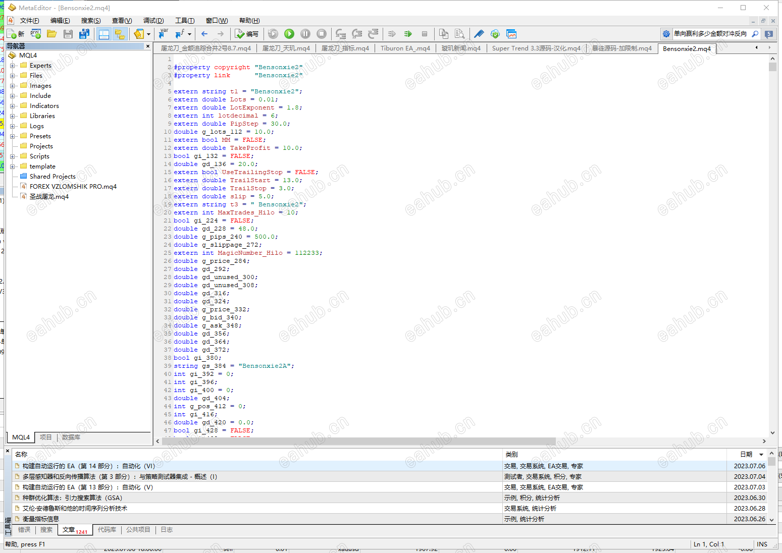Click the Step Over debug icon
The height and width of the screenshot is (553, 782).
[357, 34]
